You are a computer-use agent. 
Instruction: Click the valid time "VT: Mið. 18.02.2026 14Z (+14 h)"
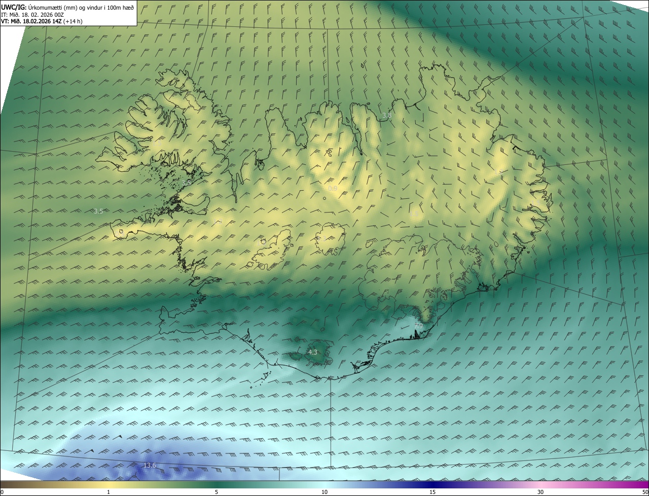click(42, 21)
